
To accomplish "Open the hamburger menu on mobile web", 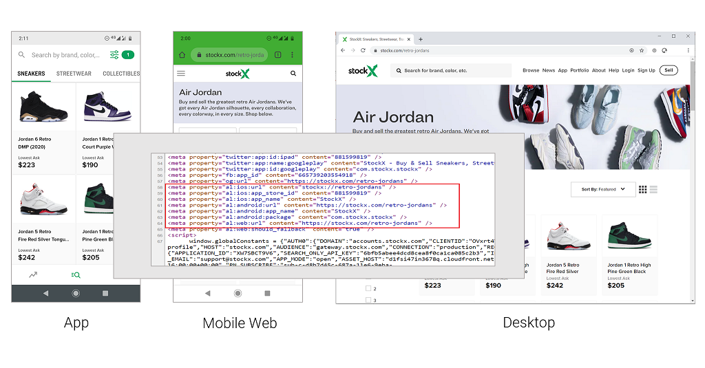I will 181,73.
